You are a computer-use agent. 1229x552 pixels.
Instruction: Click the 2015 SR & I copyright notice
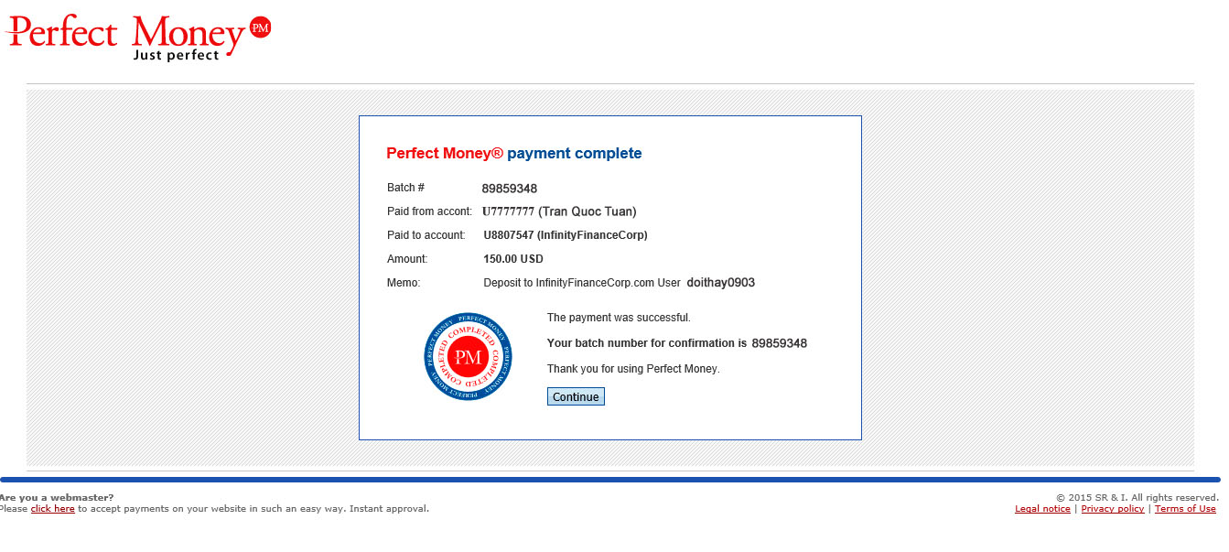pos(1137,498)
